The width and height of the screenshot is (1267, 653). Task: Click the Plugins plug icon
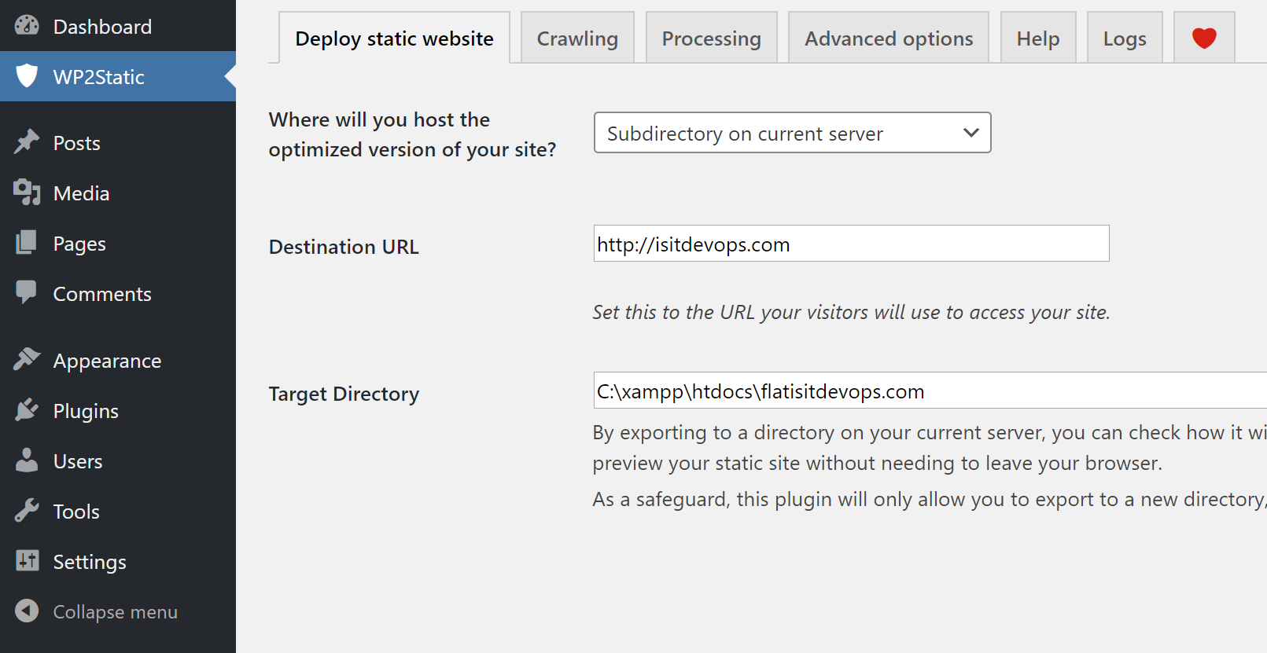coord(27,409)
